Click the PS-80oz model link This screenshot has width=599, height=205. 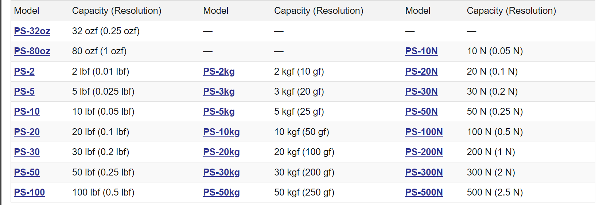tap(32, 51)
